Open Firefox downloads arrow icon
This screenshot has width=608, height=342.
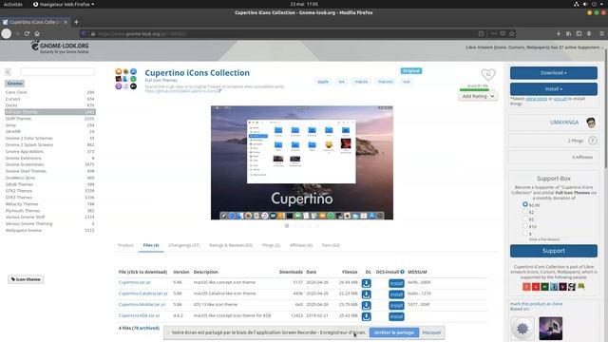tap(559, 34)
